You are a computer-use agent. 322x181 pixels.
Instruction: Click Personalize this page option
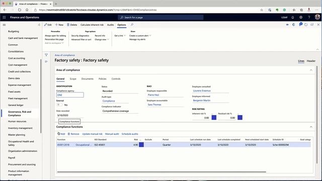(x=54, y=39)
